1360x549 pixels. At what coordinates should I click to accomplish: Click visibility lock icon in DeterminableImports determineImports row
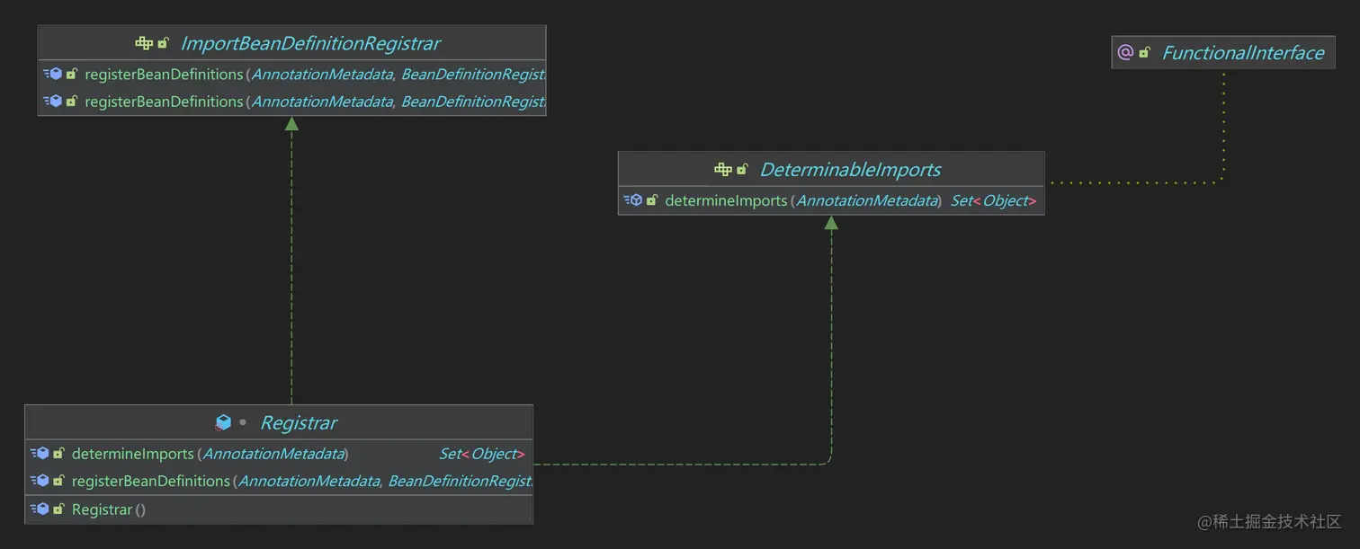pyautogui.click(x=652, y=200)
